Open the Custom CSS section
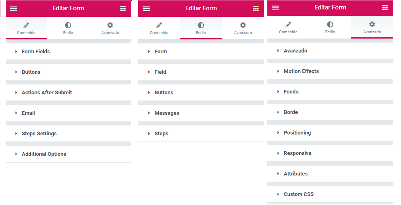This screenshot has width=401, height=205. point(298,194)
